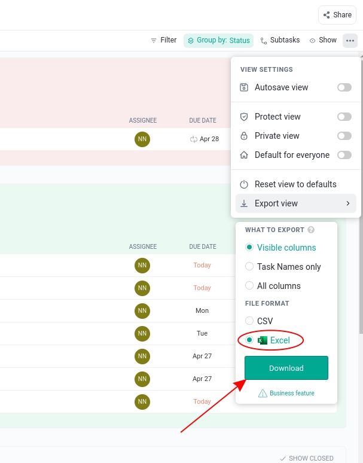
Task: Enable the Protect view switch
Action: click(x=344, y=117)
